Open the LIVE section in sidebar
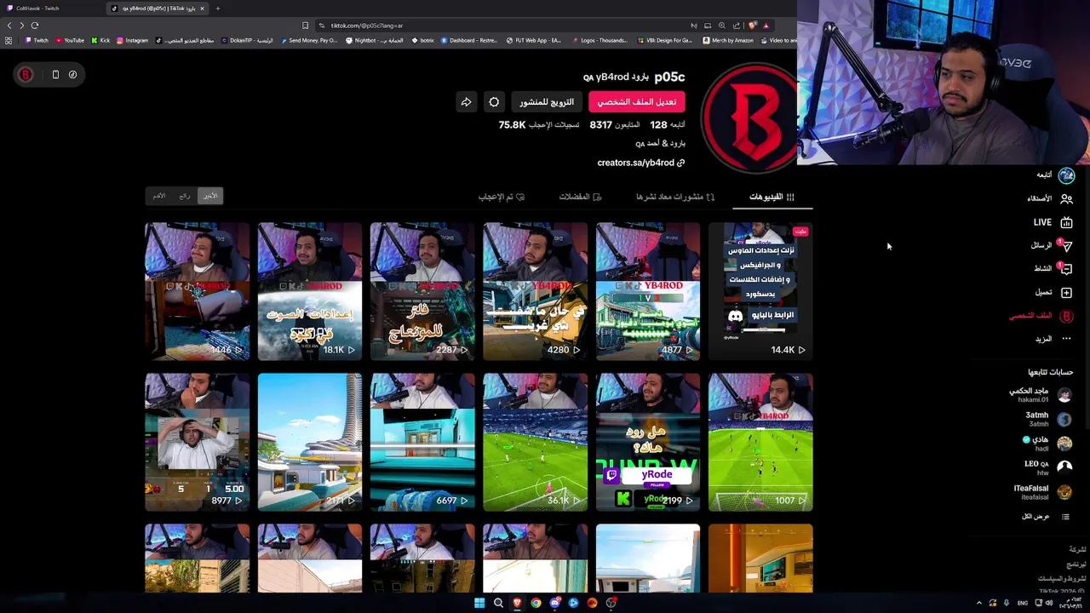This screenshot has width=1090, height=613. click(1053, 222)
